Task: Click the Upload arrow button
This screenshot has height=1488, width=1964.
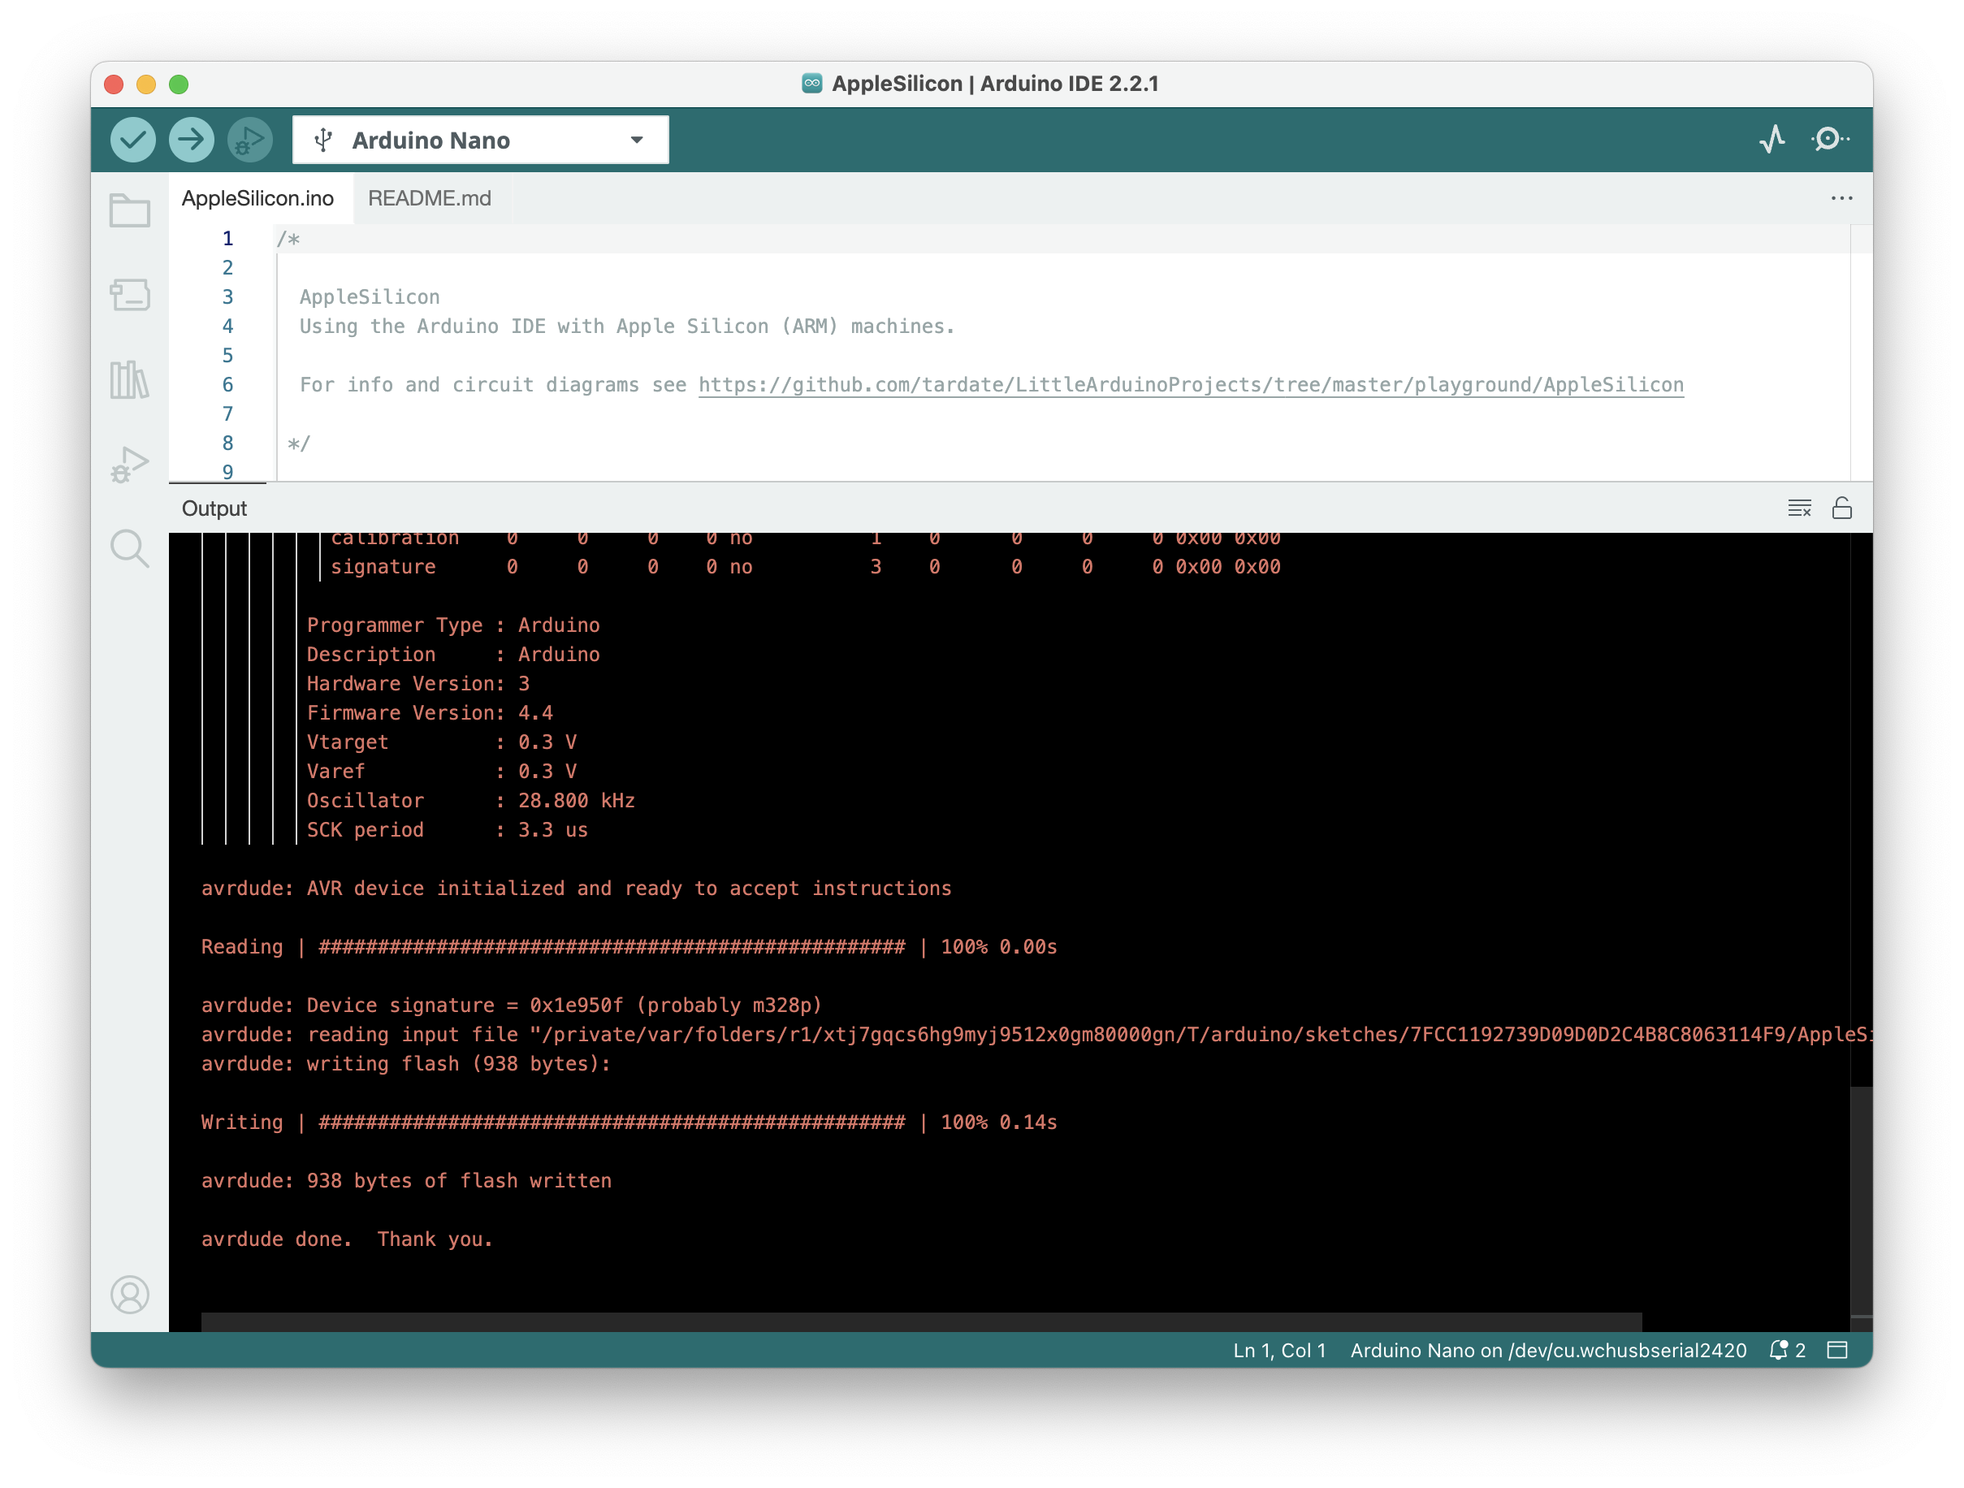Action: click(192, 140)
